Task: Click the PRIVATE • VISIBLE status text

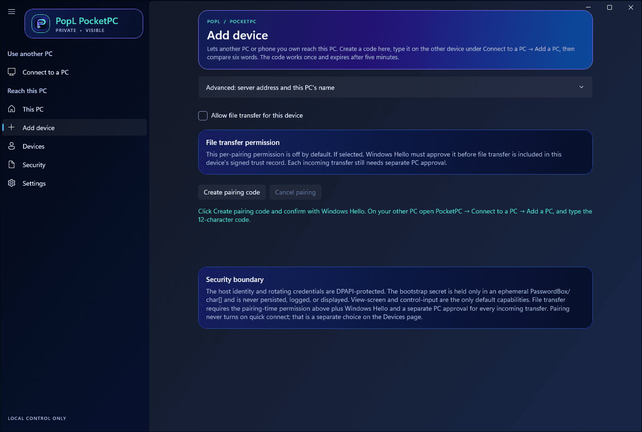Action: [x=80, y=31]
